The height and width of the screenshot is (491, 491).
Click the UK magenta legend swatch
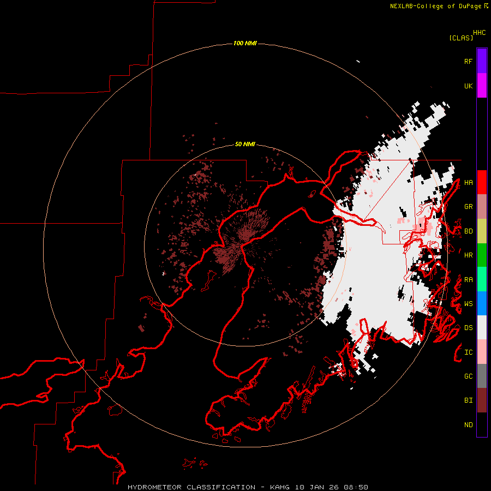[x=482, y=86]
